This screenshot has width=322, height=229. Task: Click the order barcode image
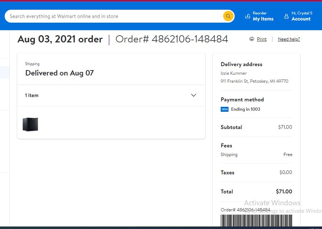coord(256,221)
